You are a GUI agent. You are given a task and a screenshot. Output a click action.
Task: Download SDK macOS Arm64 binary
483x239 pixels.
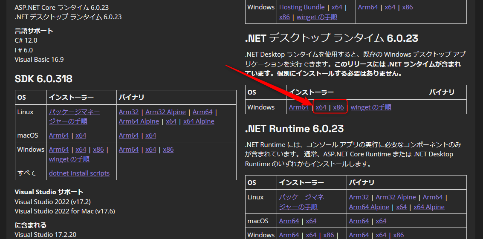[129, 135]
